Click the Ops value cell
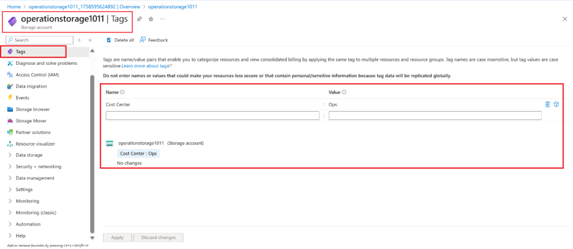This screenshot has height=249, width=573. (333, 104)
